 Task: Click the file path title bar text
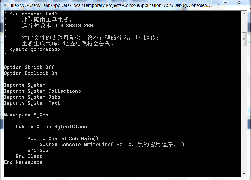tap(110, 5)
